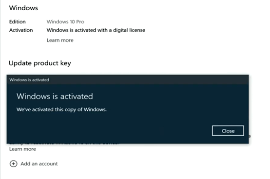Open Learn more link above Add an account

pyautogui.click(x=22, y=149)
